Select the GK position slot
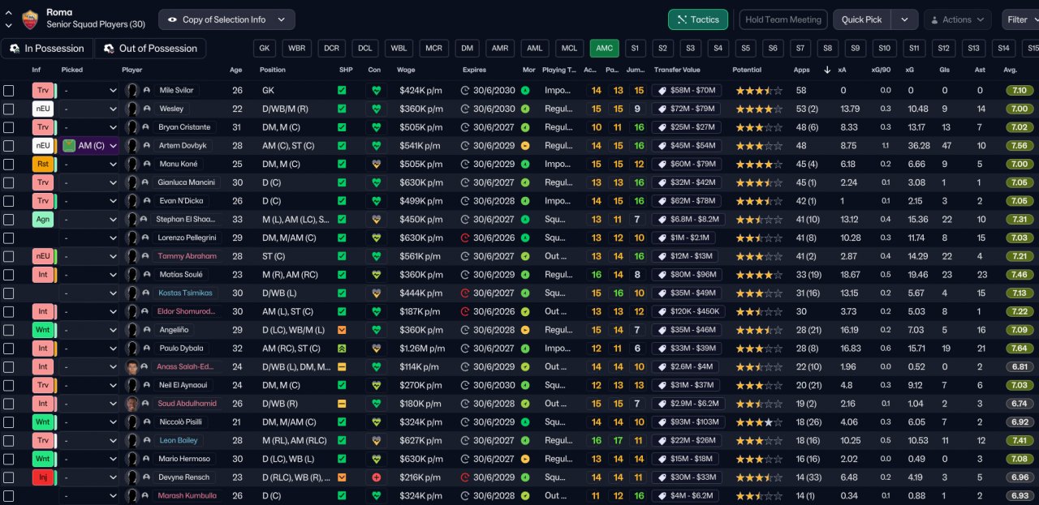 click(265, 49)
